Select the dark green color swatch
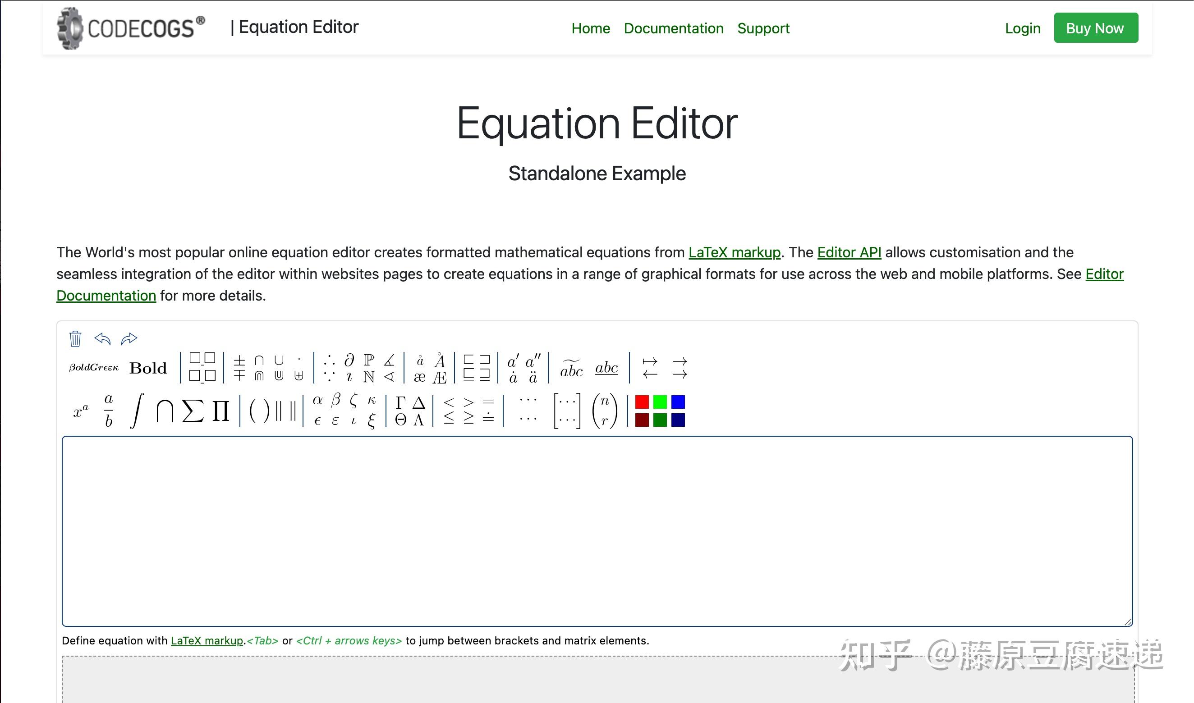The image size is (1194, 703). [x=660, y=420]
